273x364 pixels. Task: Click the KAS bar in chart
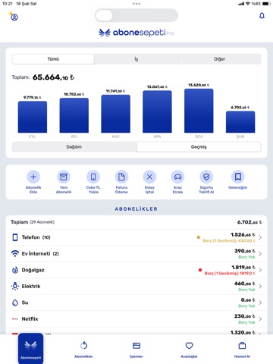click(x=115, y=114)
